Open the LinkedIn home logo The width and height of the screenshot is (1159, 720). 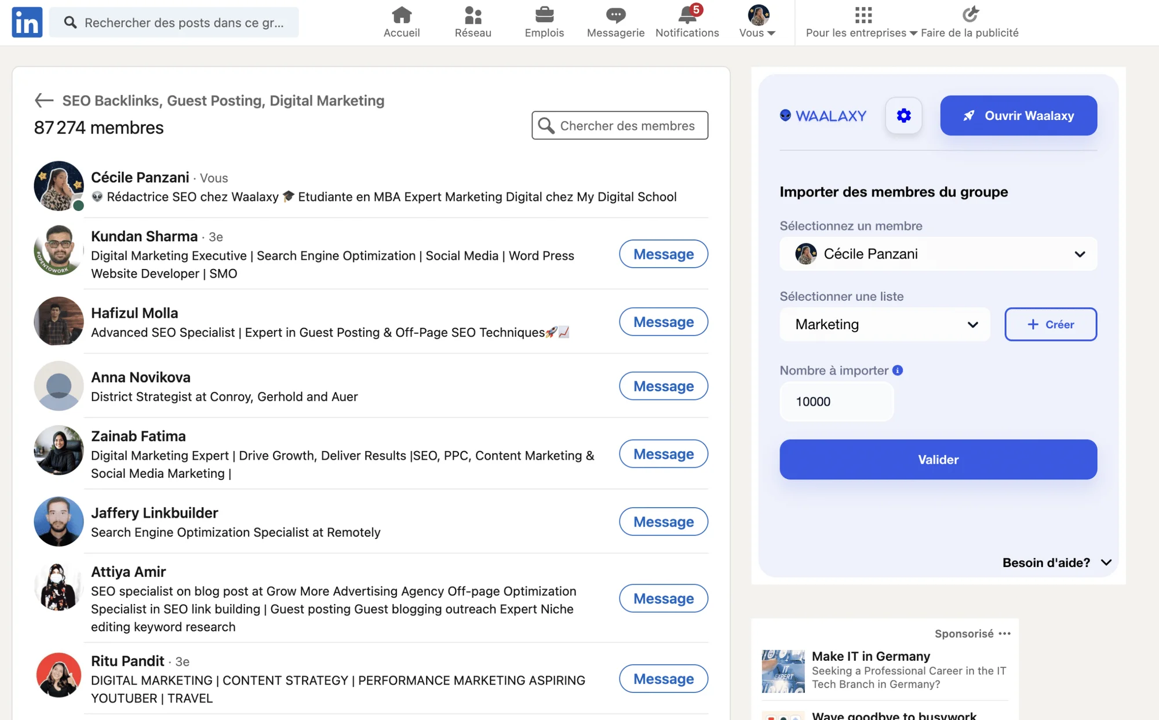(x=27, y=22)
